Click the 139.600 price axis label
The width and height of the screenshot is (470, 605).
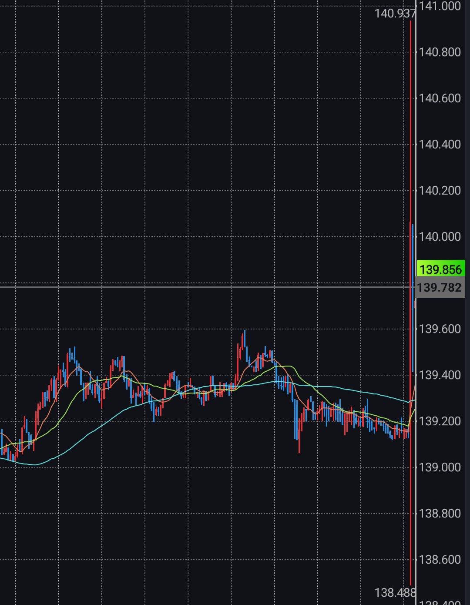point(440,329)
